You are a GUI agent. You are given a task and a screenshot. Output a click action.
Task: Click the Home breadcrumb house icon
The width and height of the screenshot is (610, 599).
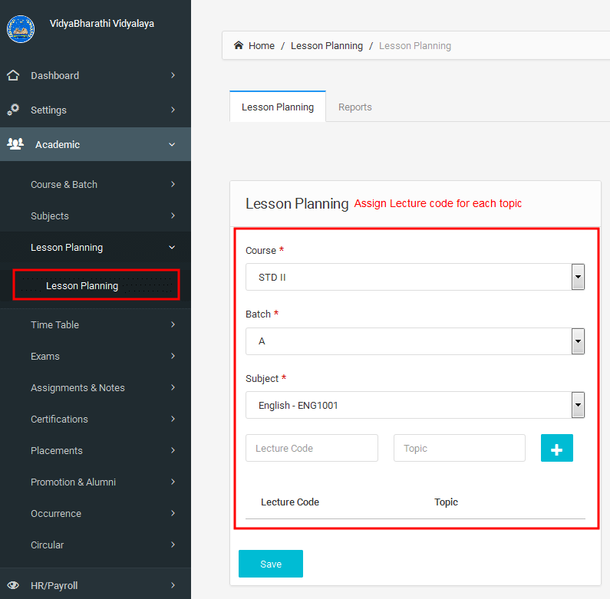[x=239, y=45]
